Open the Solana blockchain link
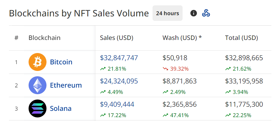 61,108
